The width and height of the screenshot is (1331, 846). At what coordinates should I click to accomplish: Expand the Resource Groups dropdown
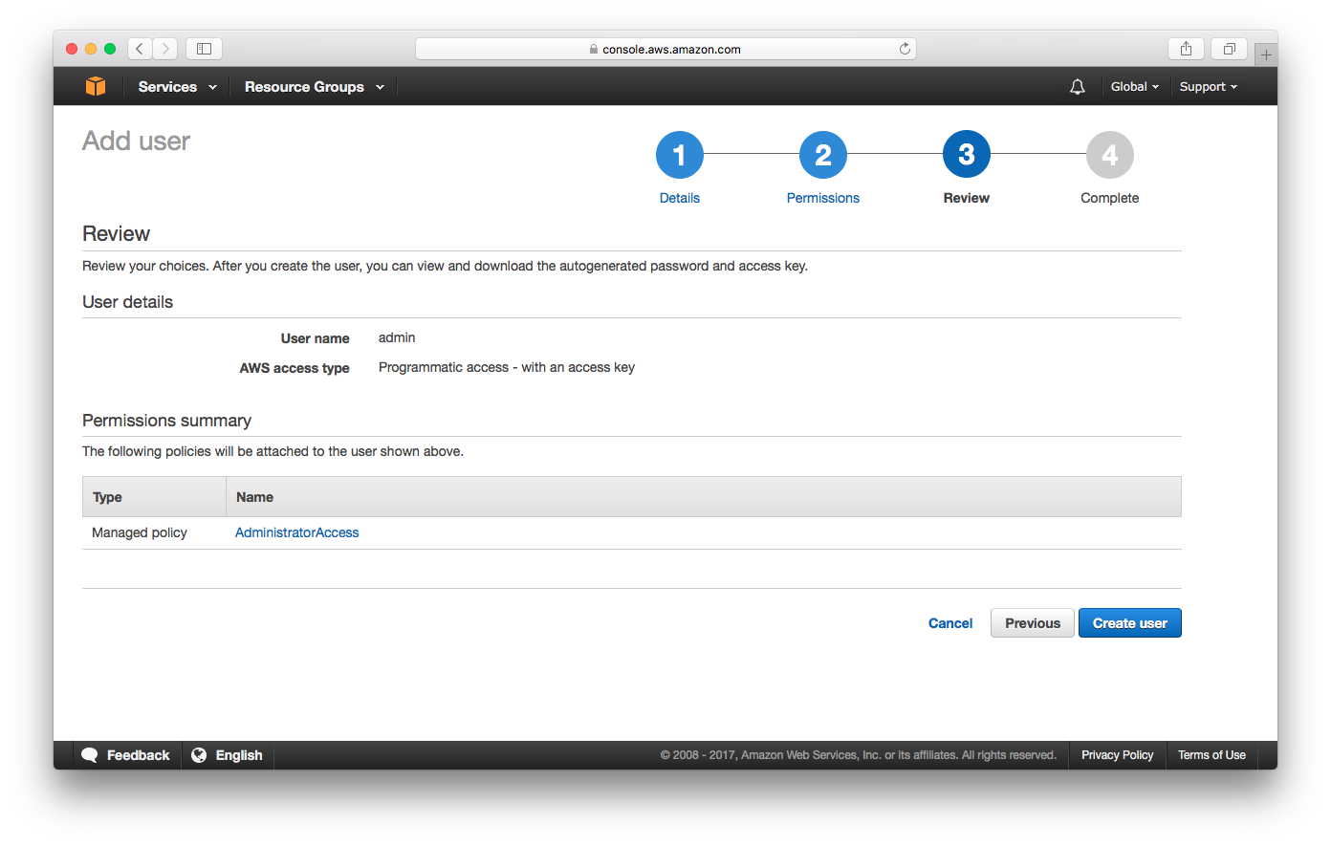(315, 87)
